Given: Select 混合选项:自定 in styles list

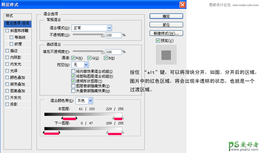Looking at the screenshot, I should pyautogui.click(x=18, y=23).
